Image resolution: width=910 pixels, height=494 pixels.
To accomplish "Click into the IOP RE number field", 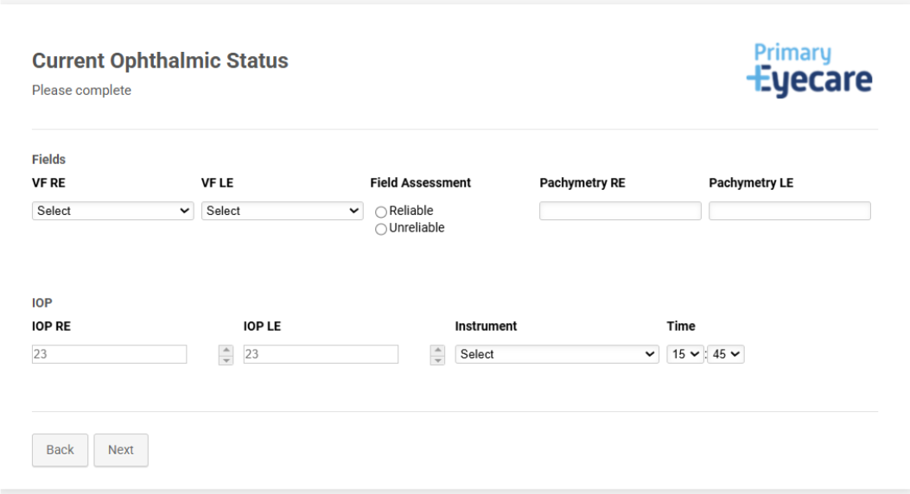I will [x=109, y=354].
